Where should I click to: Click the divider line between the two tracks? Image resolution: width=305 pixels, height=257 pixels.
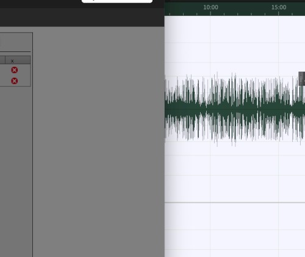235,203
